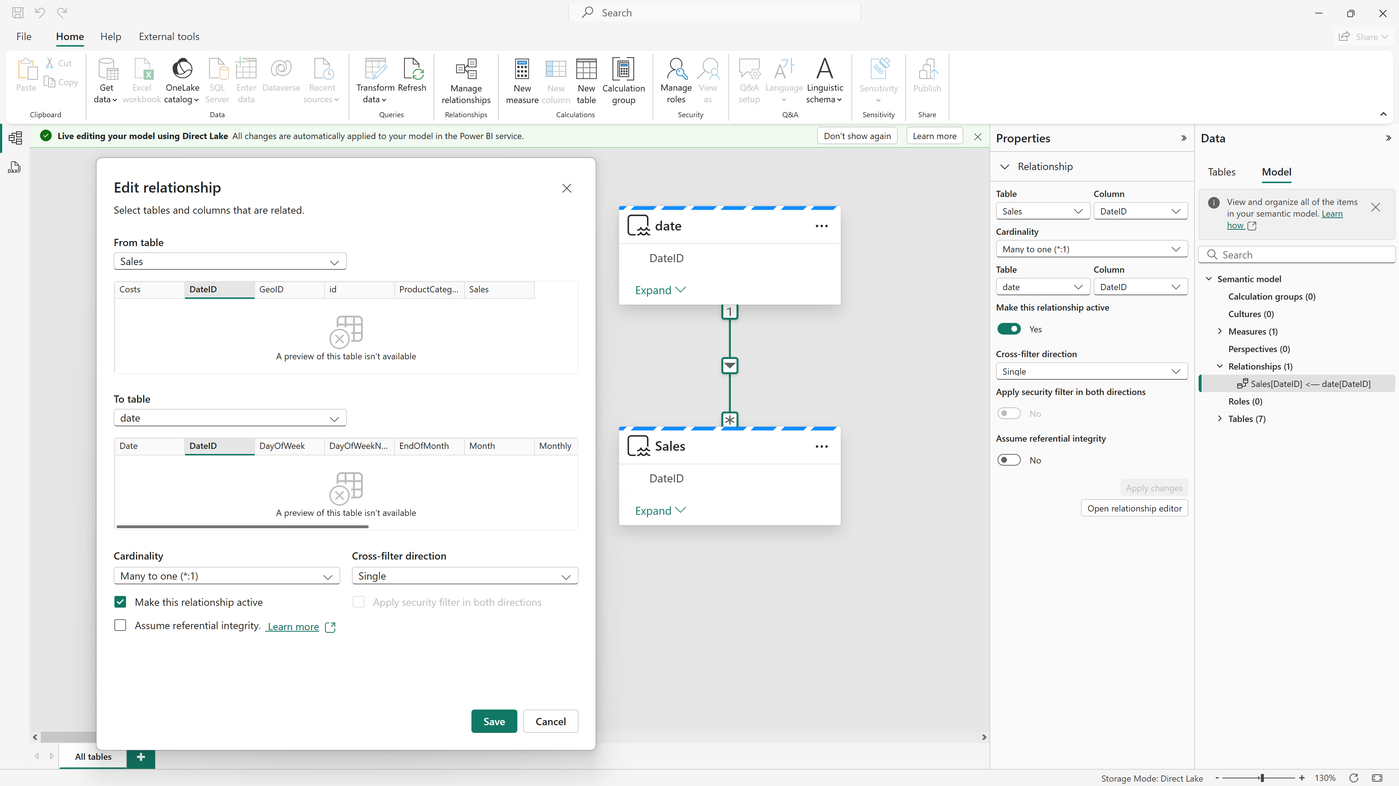Open the File menu
1399x786 pixels.
[24, 36]
